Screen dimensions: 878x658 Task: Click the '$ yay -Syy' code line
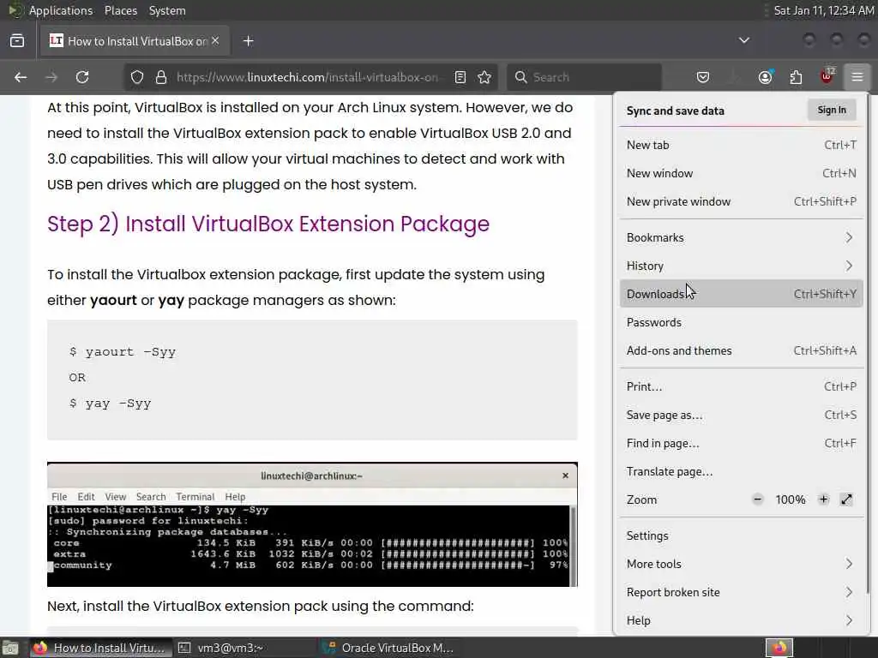coord(110,404)
